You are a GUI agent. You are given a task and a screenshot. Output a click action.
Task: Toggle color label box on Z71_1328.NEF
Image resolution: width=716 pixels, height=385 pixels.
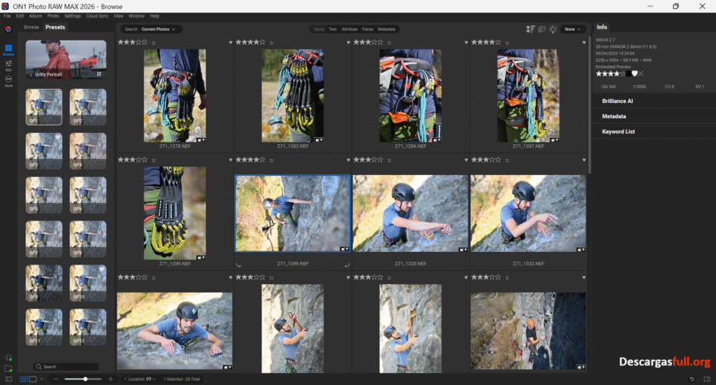[x=389, y=160]
